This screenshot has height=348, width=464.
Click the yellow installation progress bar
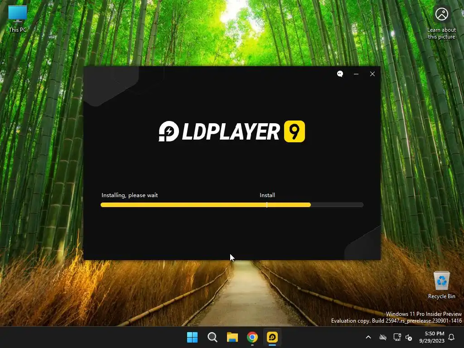point(232,205)
